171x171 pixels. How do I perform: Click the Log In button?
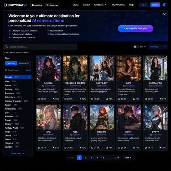[143, 5]
